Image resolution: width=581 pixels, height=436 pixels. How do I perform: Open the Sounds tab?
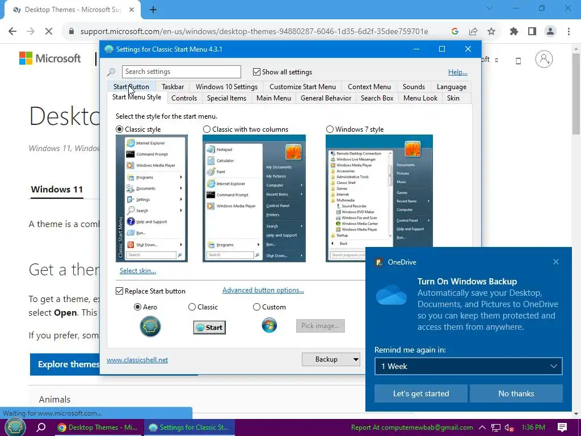point(414,87)
